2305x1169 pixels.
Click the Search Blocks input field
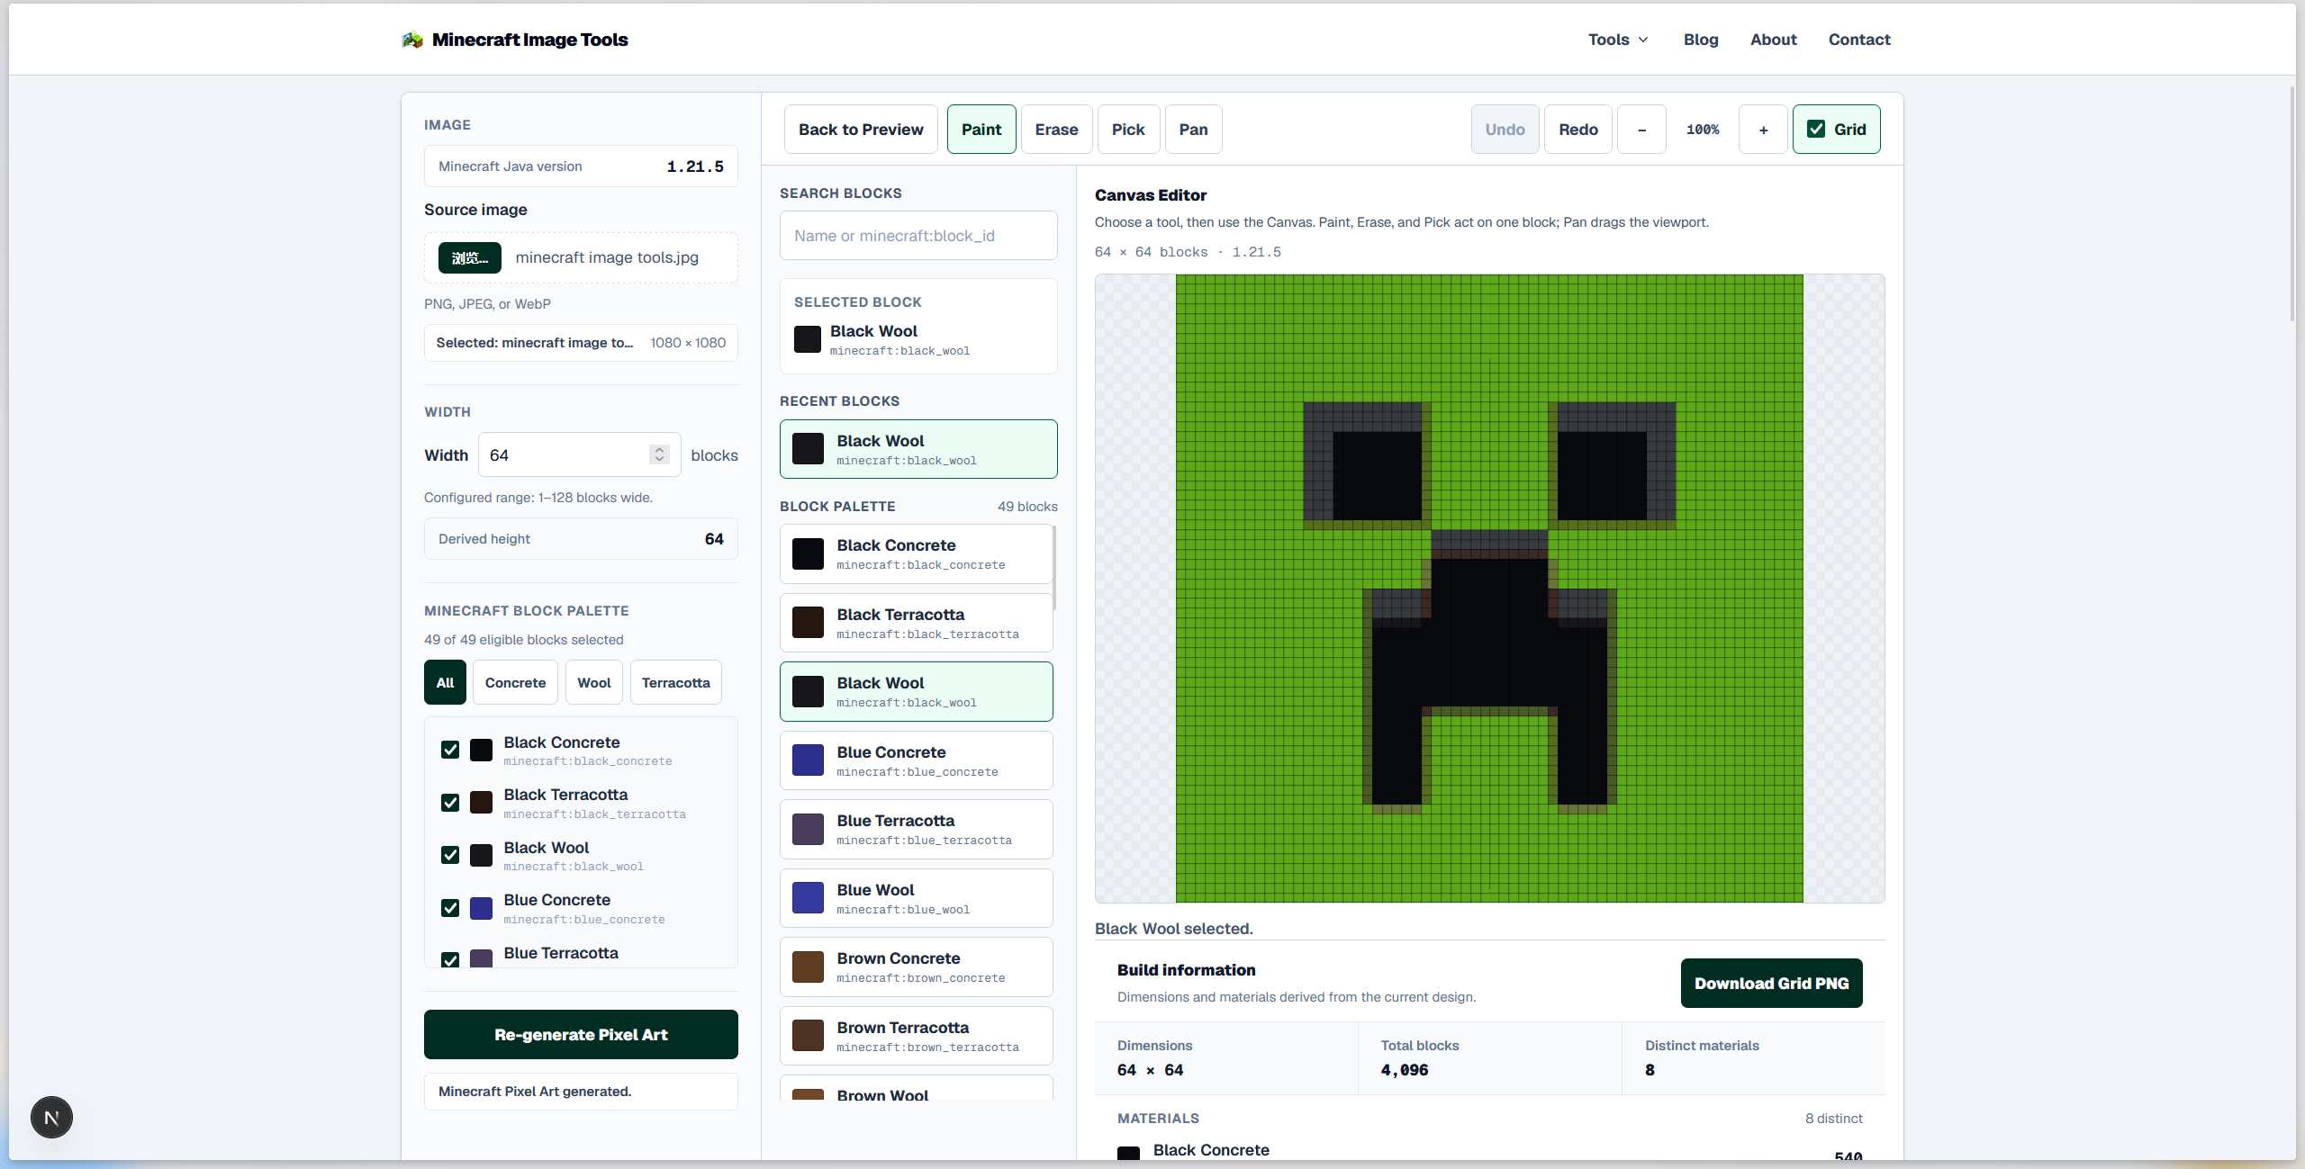click(918, 235)
